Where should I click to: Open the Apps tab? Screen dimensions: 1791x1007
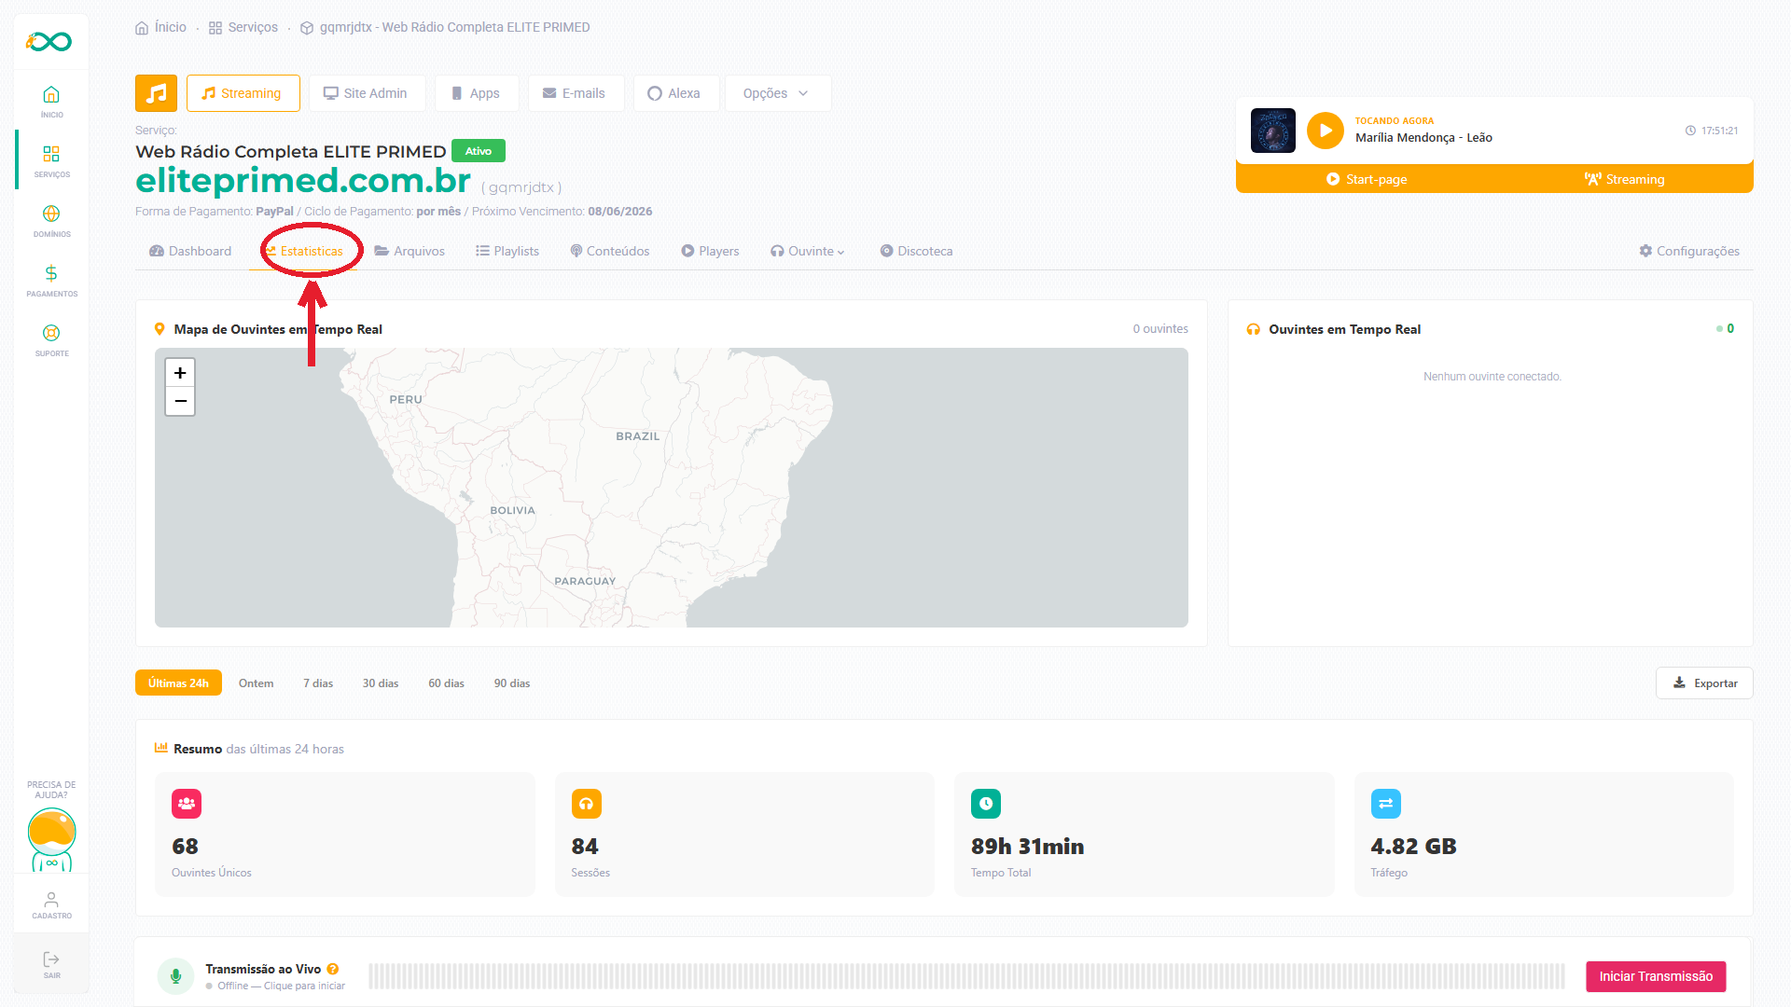click(477, 93)
